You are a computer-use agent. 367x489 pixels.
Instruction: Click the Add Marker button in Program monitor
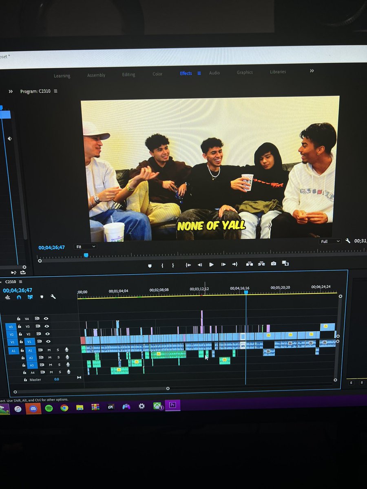tap(150, 265)
